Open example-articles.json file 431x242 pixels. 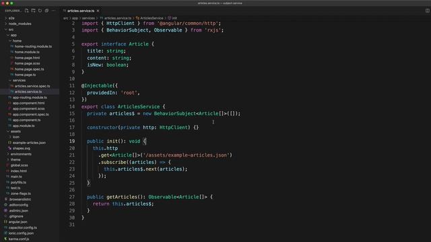pyautogui.click(x=29, y=143)
